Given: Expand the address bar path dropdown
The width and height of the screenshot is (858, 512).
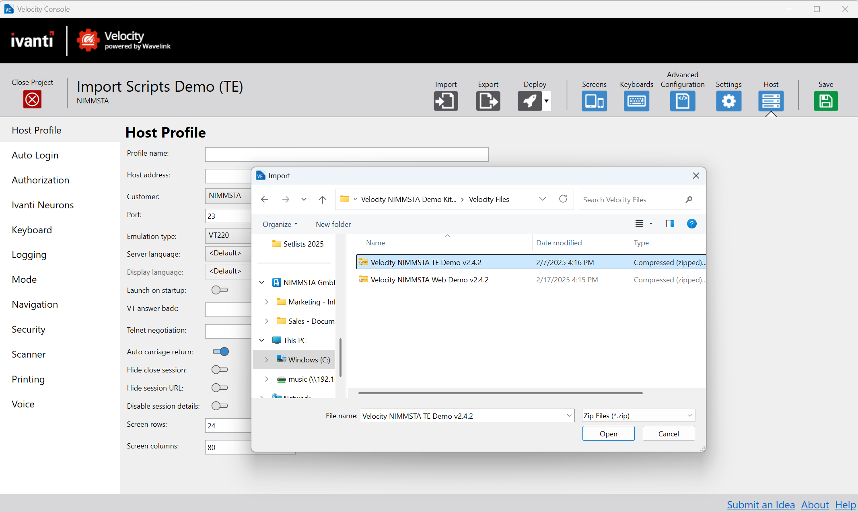Looking at the screenshot, I should click(x=543, y=199).
